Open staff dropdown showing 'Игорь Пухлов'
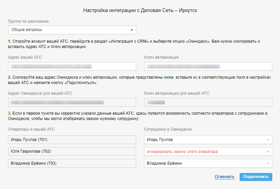This screenshot has width=280, height=189. coord(208,140)
